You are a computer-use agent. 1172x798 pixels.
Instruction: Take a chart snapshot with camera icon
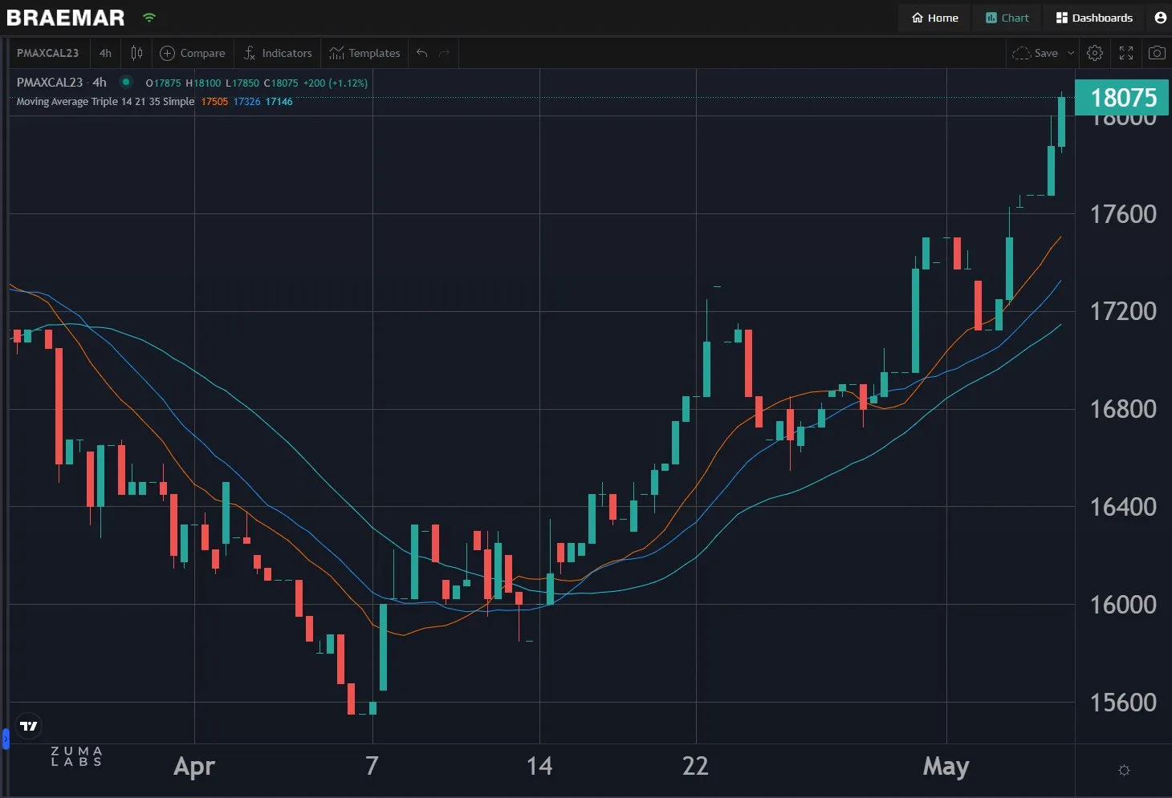point(1157,53)
